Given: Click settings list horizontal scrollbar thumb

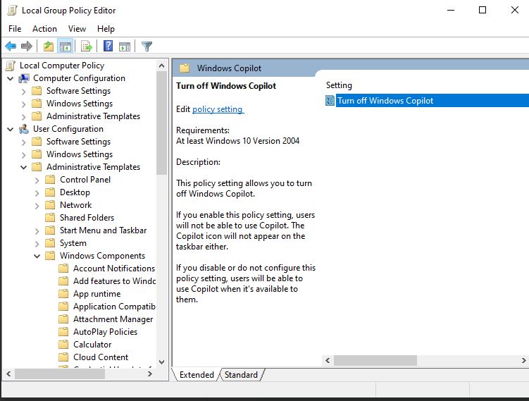Looking at the screenshot, I should [x=375, y=360].
